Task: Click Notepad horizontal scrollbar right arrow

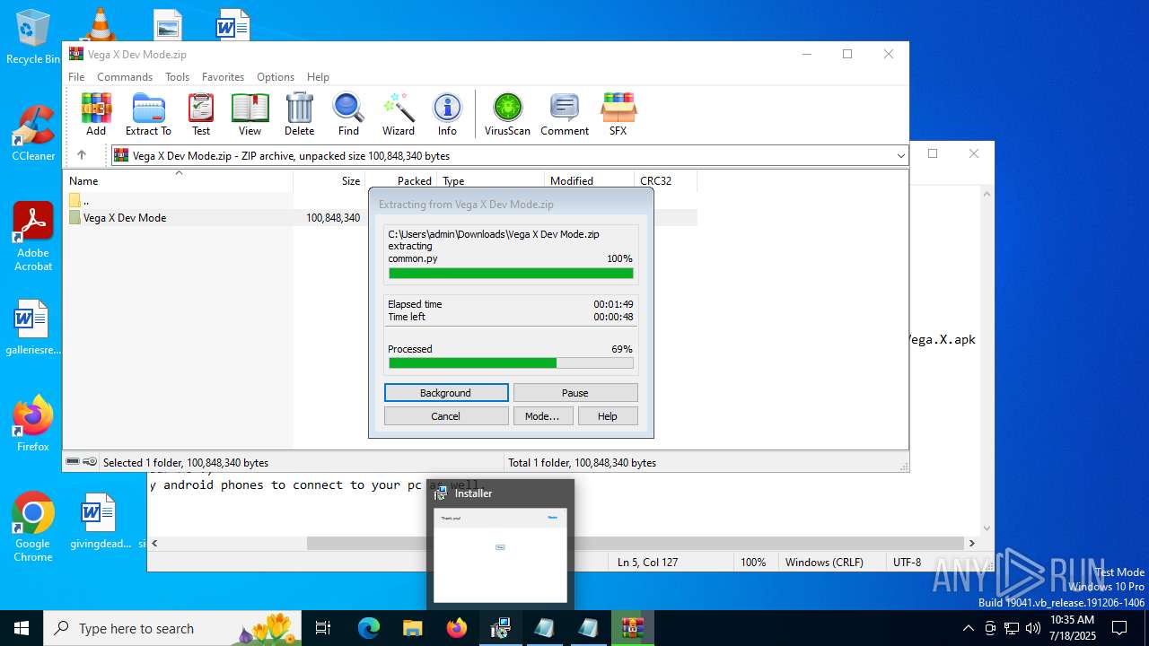Action: (x=971, y=544)
